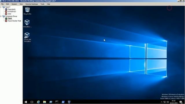
Task: Select the Client server entry
Action: [10, 18]
